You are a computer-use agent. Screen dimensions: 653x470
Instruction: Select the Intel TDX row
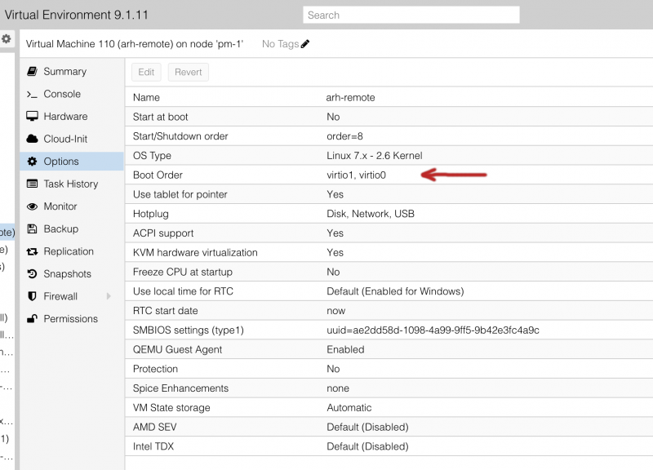389,446
